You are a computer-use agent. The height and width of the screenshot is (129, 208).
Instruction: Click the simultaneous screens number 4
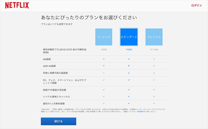coord(154,73)
